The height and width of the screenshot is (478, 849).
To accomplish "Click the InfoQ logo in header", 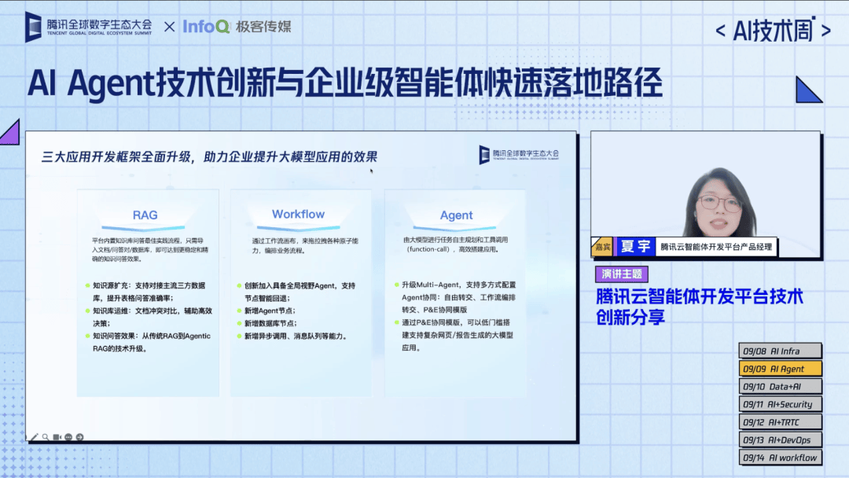I will [207, 27].
